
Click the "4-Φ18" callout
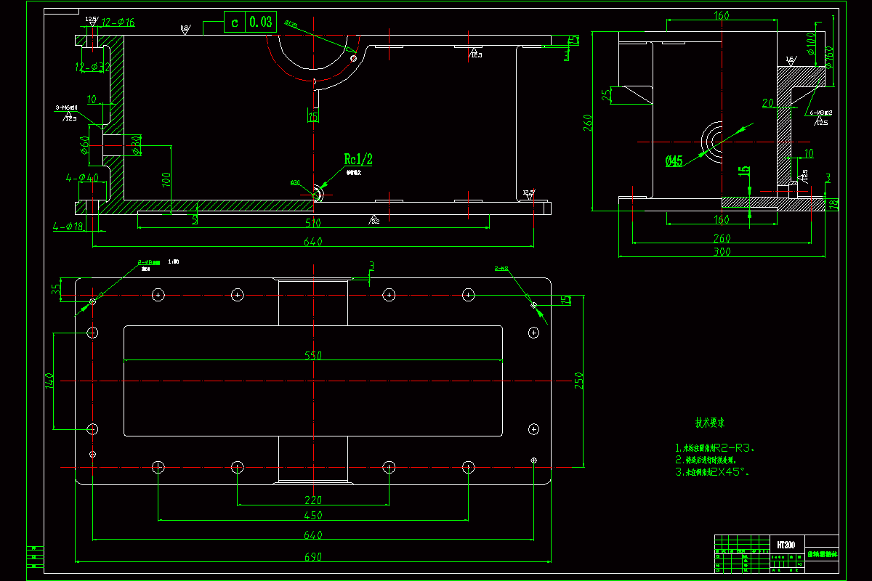pyautogui.click(x=68, y=227)
